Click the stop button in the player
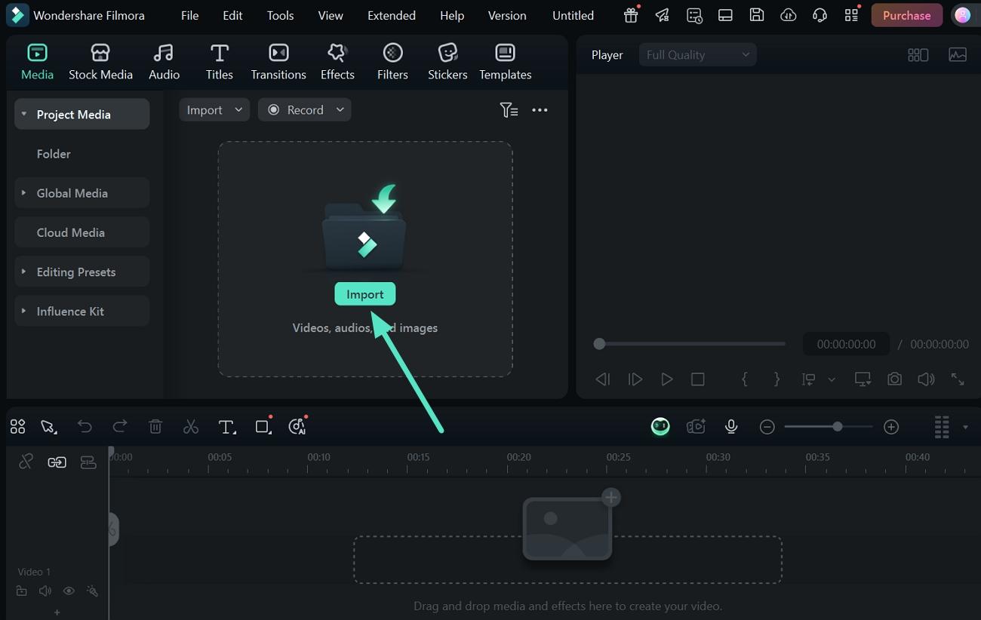Viewport: 981px width, 620px height. coord(698,379)
